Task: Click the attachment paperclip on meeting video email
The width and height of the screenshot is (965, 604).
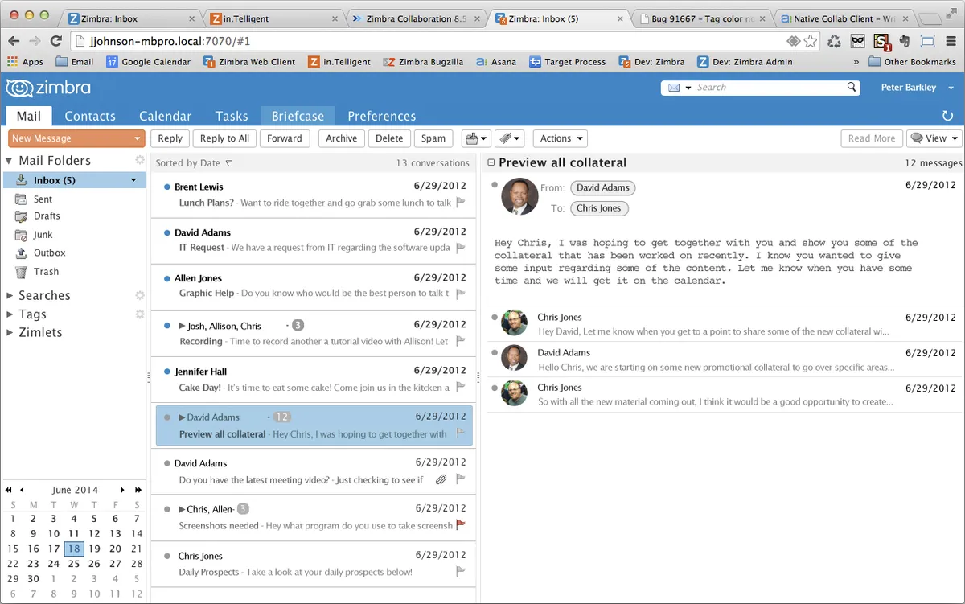Action: coord(441,479)
